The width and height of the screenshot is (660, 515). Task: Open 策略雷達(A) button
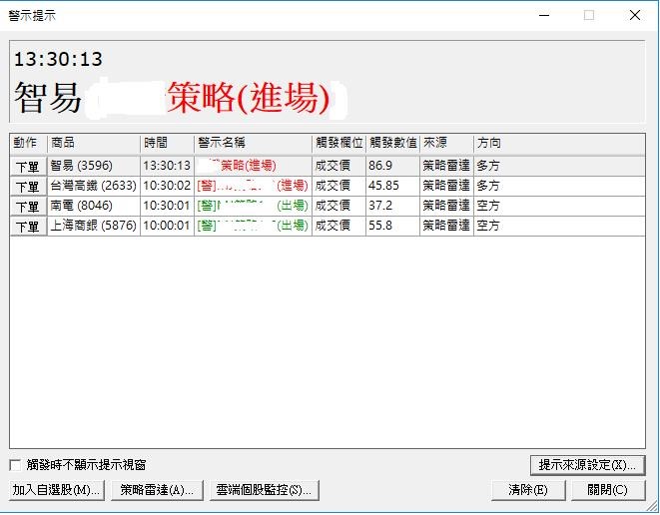coord(158,490)
